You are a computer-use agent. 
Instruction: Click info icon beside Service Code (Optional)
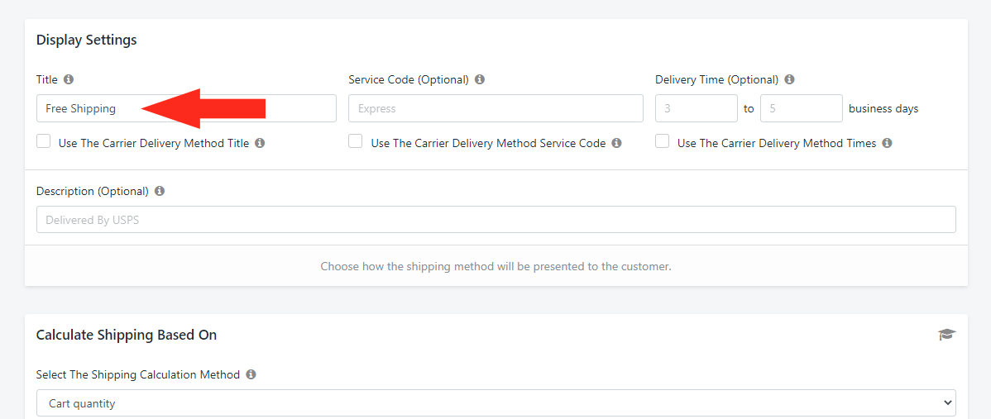[480, 79]
